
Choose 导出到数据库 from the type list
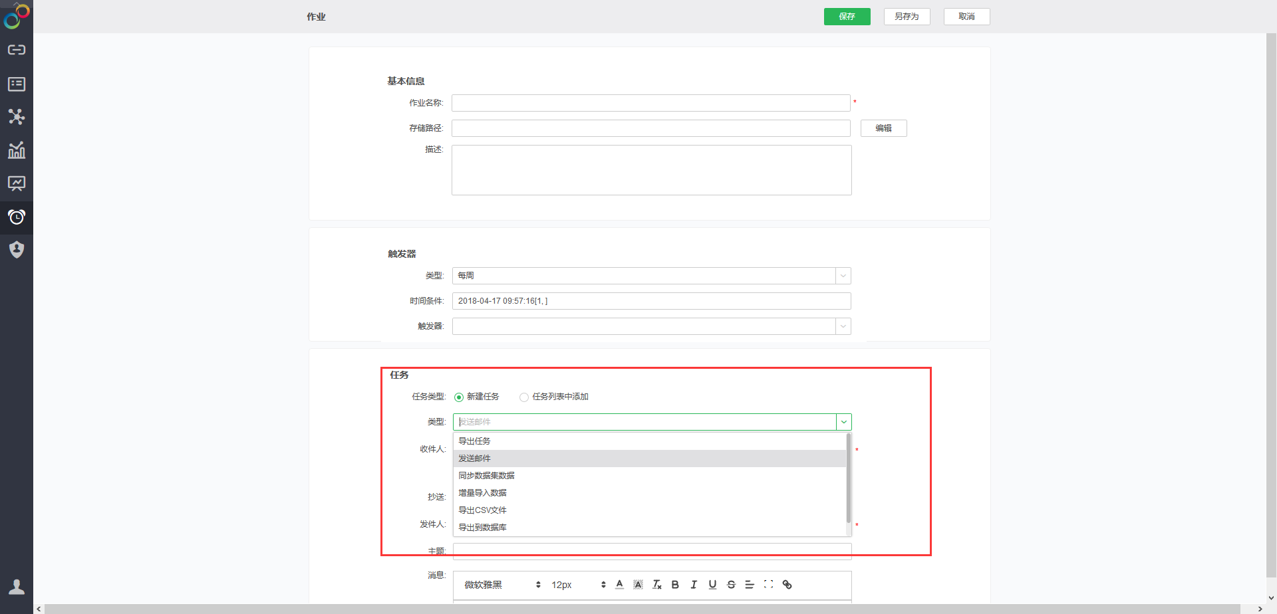(650, 528)
